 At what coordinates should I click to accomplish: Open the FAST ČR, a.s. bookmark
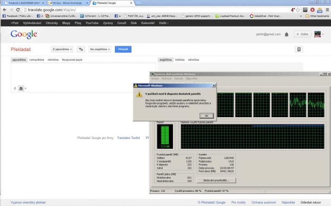[134, 16]
